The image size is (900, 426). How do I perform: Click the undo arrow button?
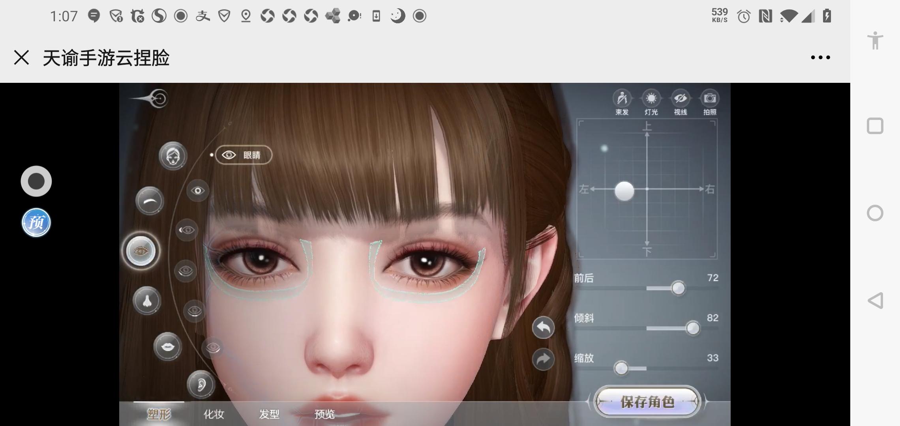tap(544, 327)
